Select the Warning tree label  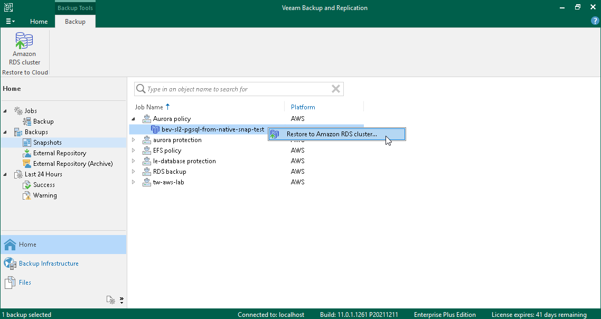(x=45, y=195)
